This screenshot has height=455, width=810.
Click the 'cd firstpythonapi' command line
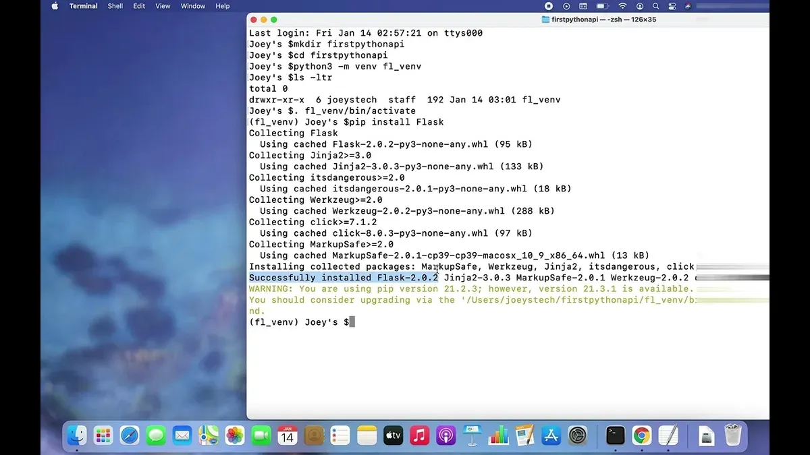click(x=319, y=55)
